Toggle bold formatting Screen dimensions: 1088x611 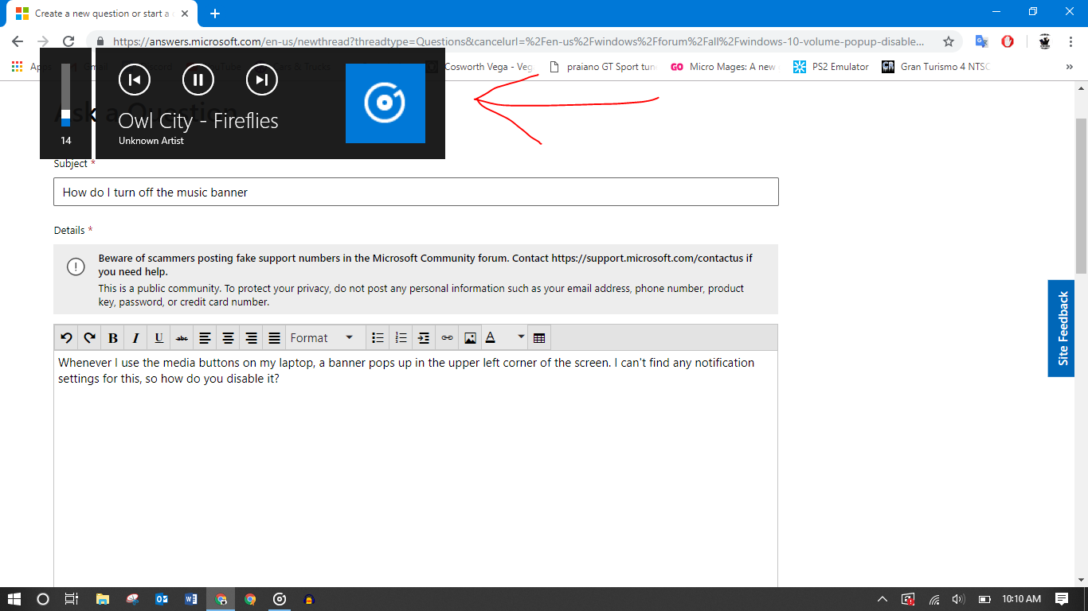113,338
